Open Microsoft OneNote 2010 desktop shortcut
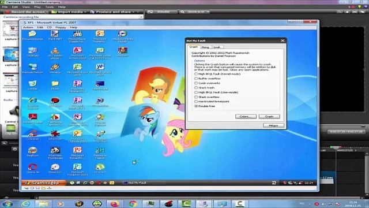This screenshot has width=369, height=208. 77,120
